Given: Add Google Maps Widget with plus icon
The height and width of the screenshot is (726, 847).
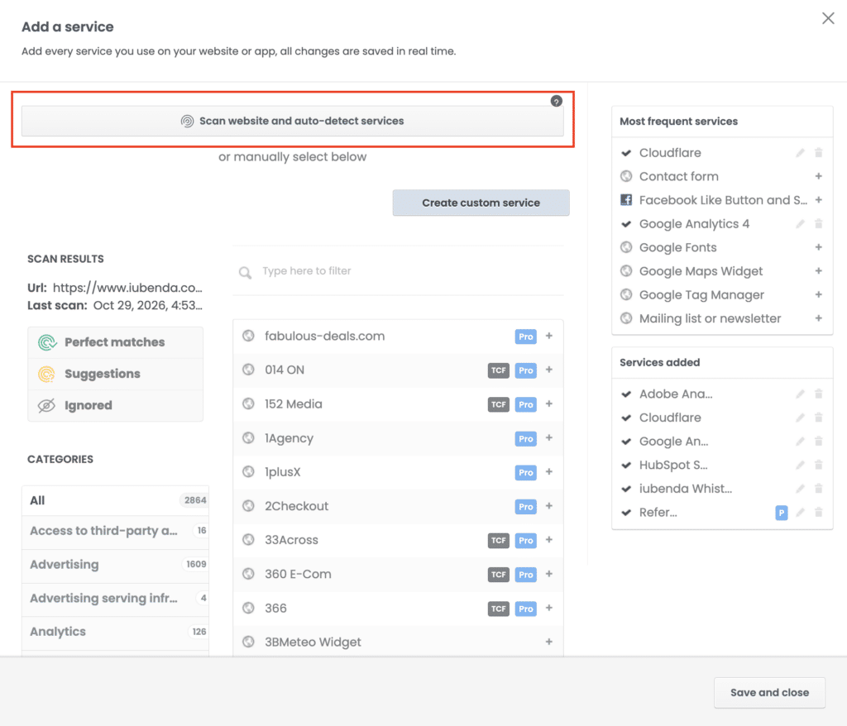Looking at the screenshot, I should (818, 271).
